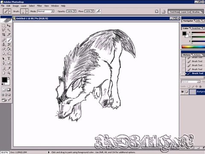
Task: Open the painting Mode dropdown
Action: 53,11
